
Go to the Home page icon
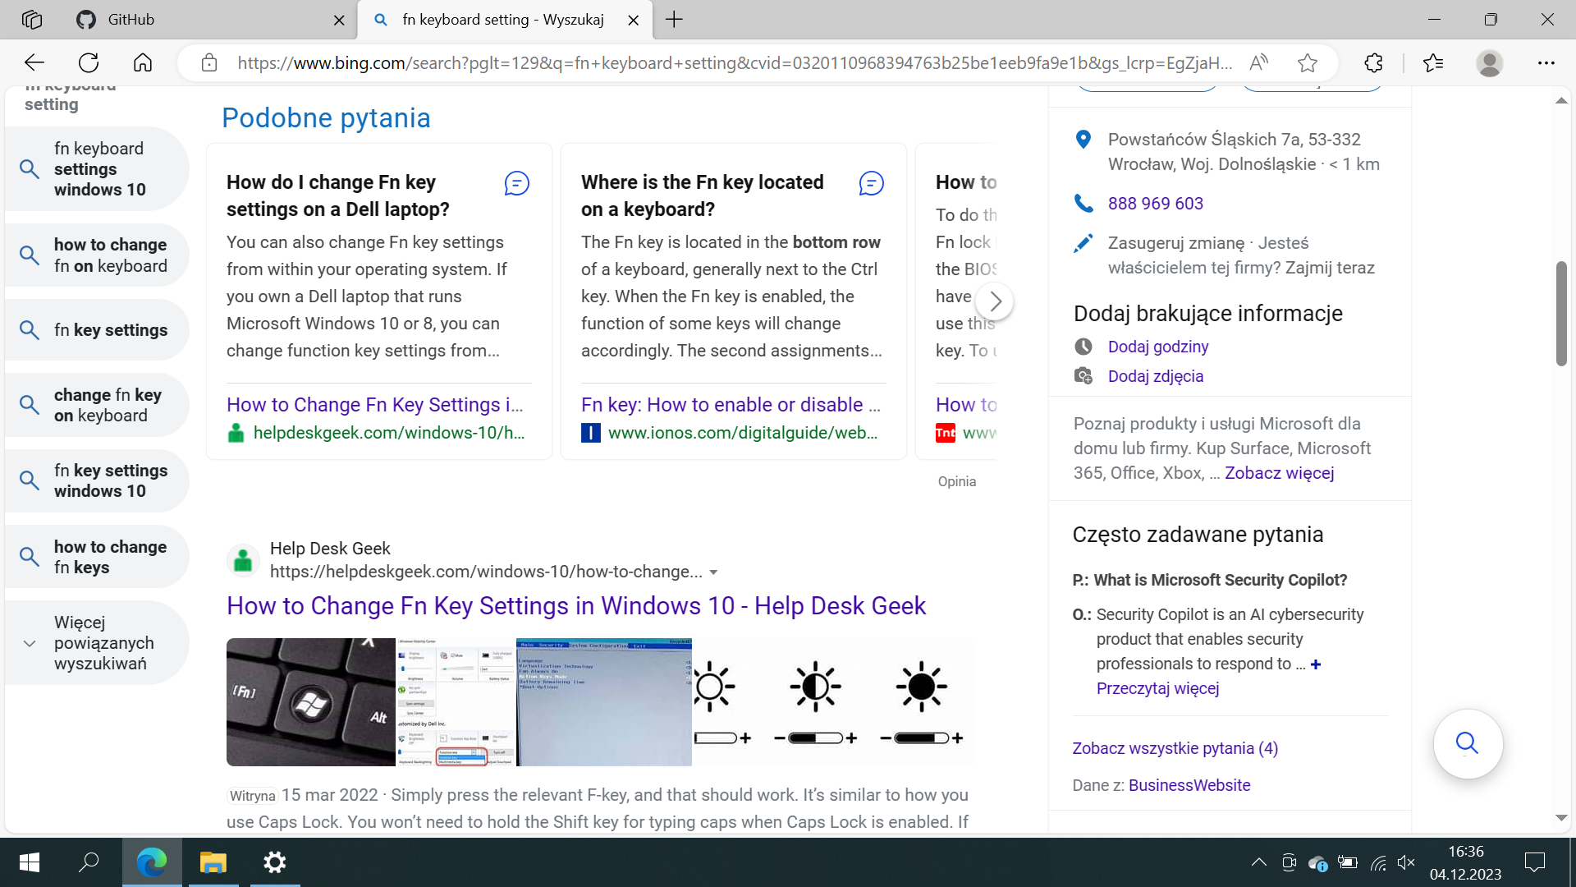(143, 63)
